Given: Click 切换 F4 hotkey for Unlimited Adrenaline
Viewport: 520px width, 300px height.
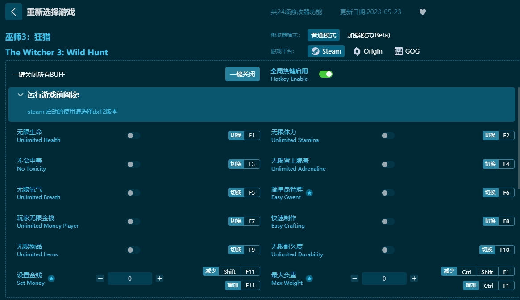Looking at the screenshot, I should 498,164.
